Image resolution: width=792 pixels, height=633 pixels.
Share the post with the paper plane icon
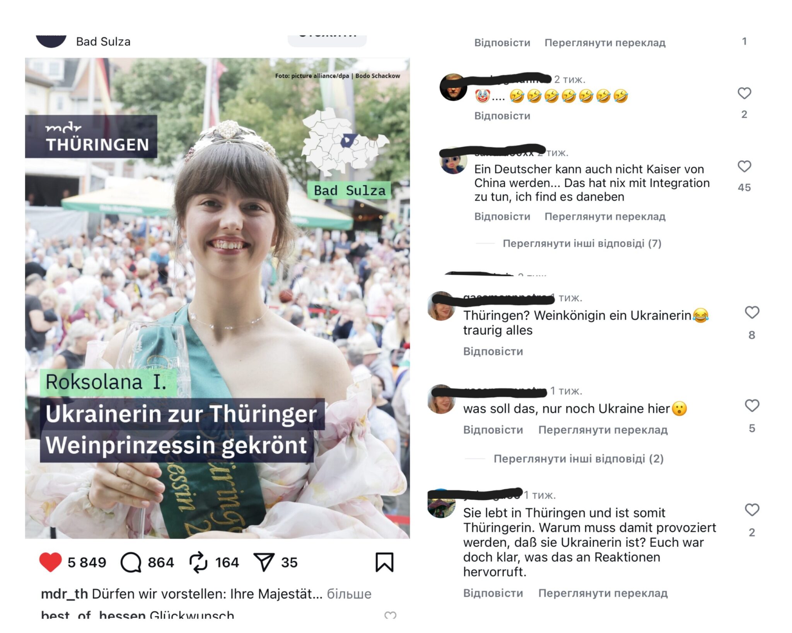[x=264, y=562]
